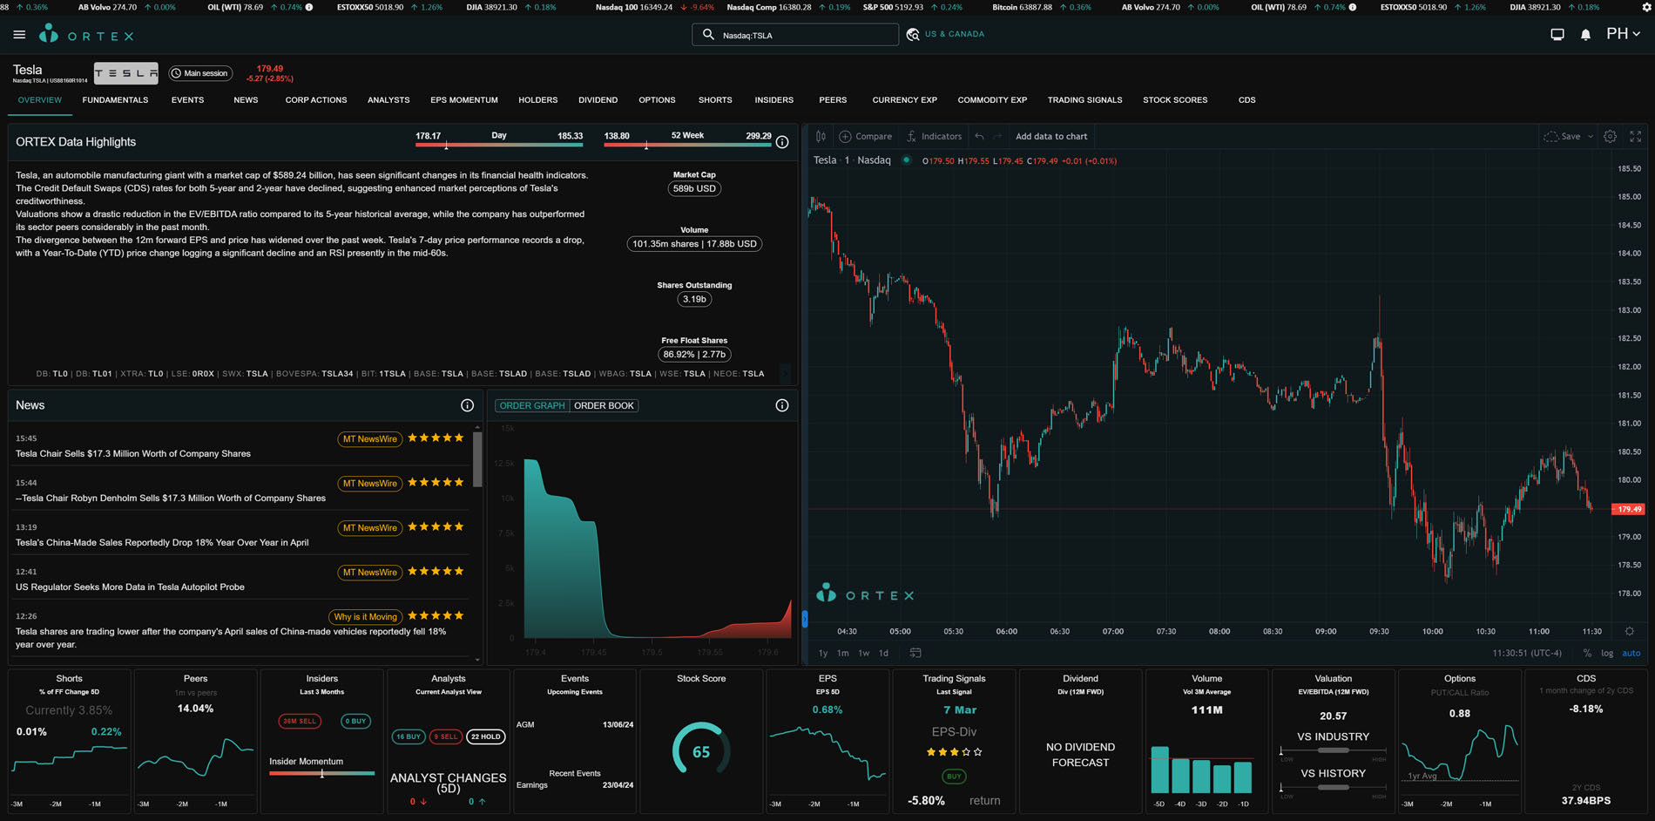Expand the Save layout dropdown arrow
Image resolution: width=1655 pixels, height=821 pixels.
[x=1590, y=136]
